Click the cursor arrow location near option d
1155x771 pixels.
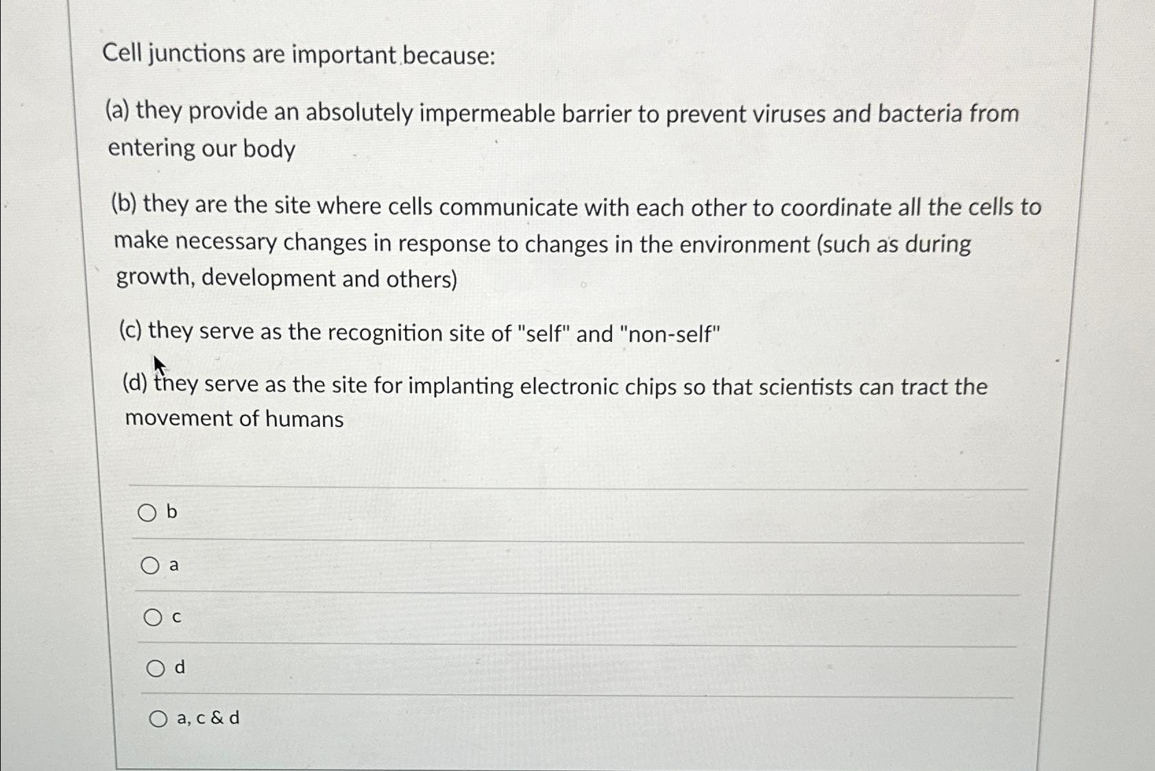[159, 362]
